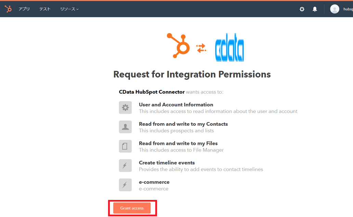Open the notifications bell
The width and height of the screenshot is (353, 217).
315,9
